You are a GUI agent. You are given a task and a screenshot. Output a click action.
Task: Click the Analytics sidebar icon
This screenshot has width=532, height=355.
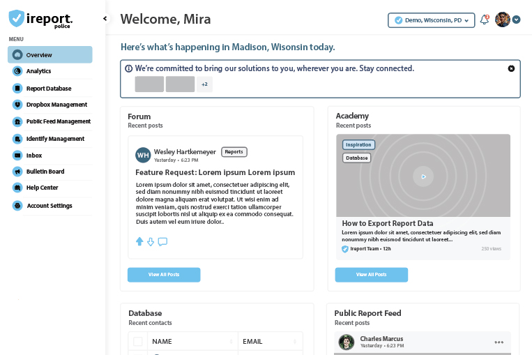pyautogui.click(x=17, y=71)
